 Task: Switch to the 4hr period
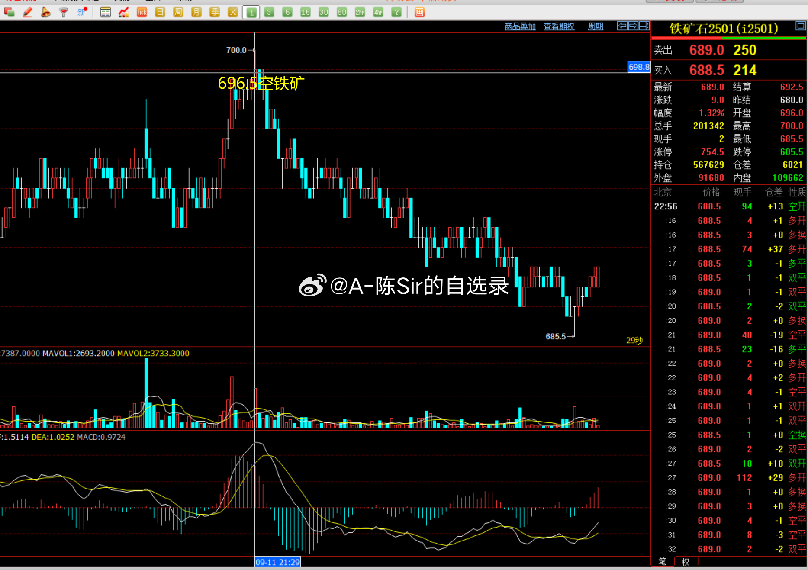pyautogui.click(x=378, y=12)
